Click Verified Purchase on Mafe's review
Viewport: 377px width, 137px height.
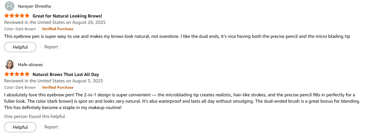[x=57, y=87]
